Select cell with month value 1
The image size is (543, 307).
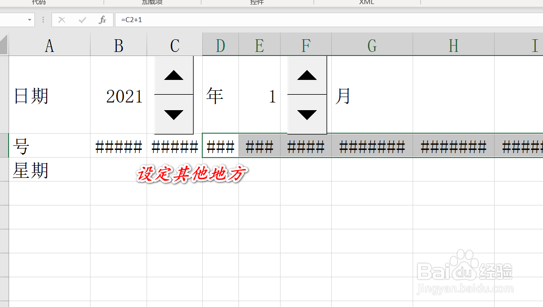[259, 95]
